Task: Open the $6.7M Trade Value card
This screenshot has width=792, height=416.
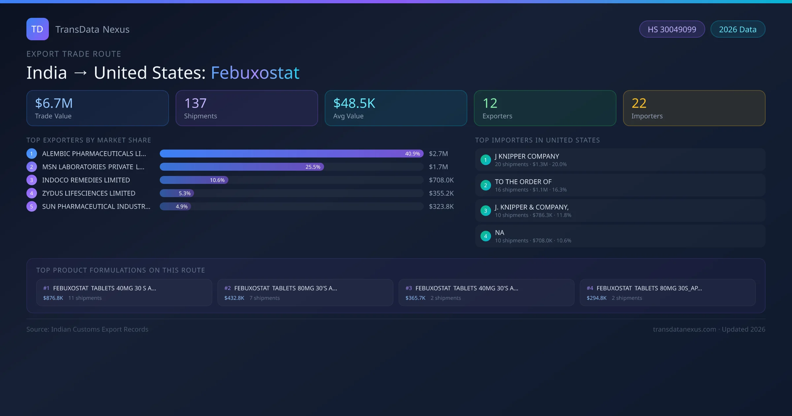Action: [x=97, y=108]
